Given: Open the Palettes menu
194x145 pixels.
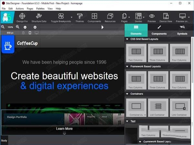Looking at the screenshot, I should 40,9.
